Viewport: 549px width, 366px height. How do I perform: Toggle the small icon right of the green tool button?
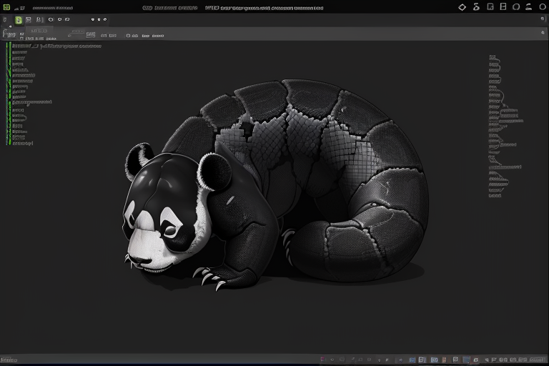click(x=29, y=20)
